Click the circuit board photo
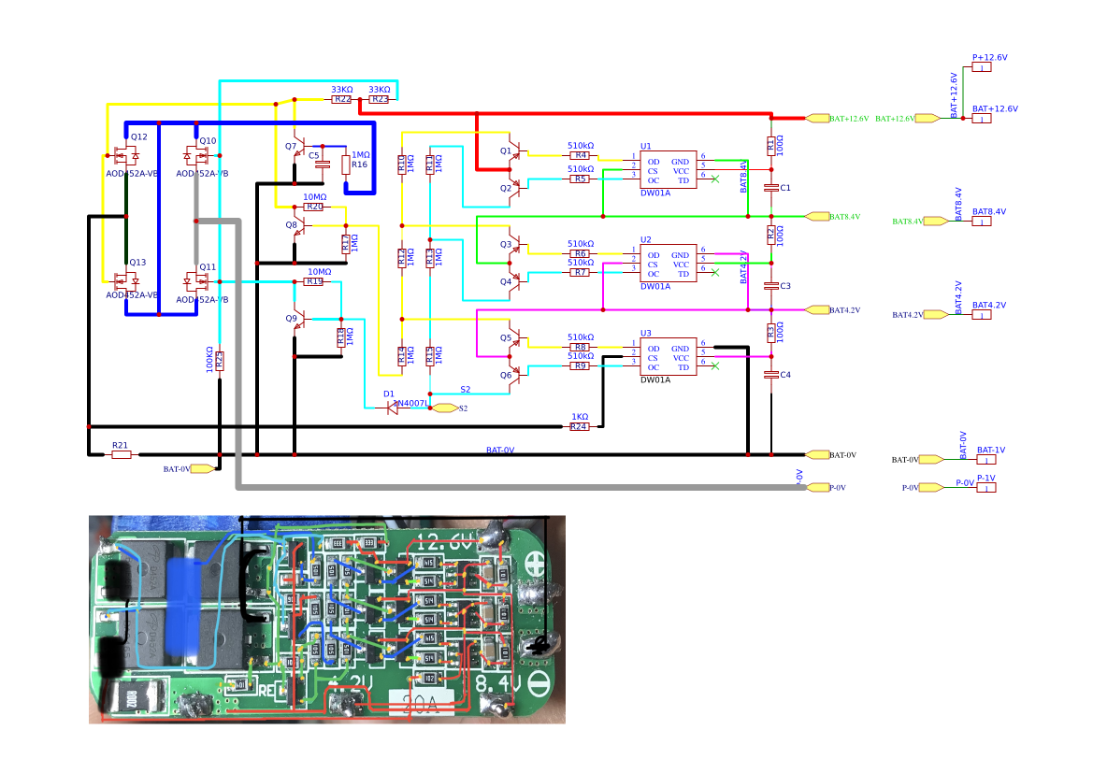This screenshot has width=1093, height=773. pyautogui.click(x=327, y=620)
